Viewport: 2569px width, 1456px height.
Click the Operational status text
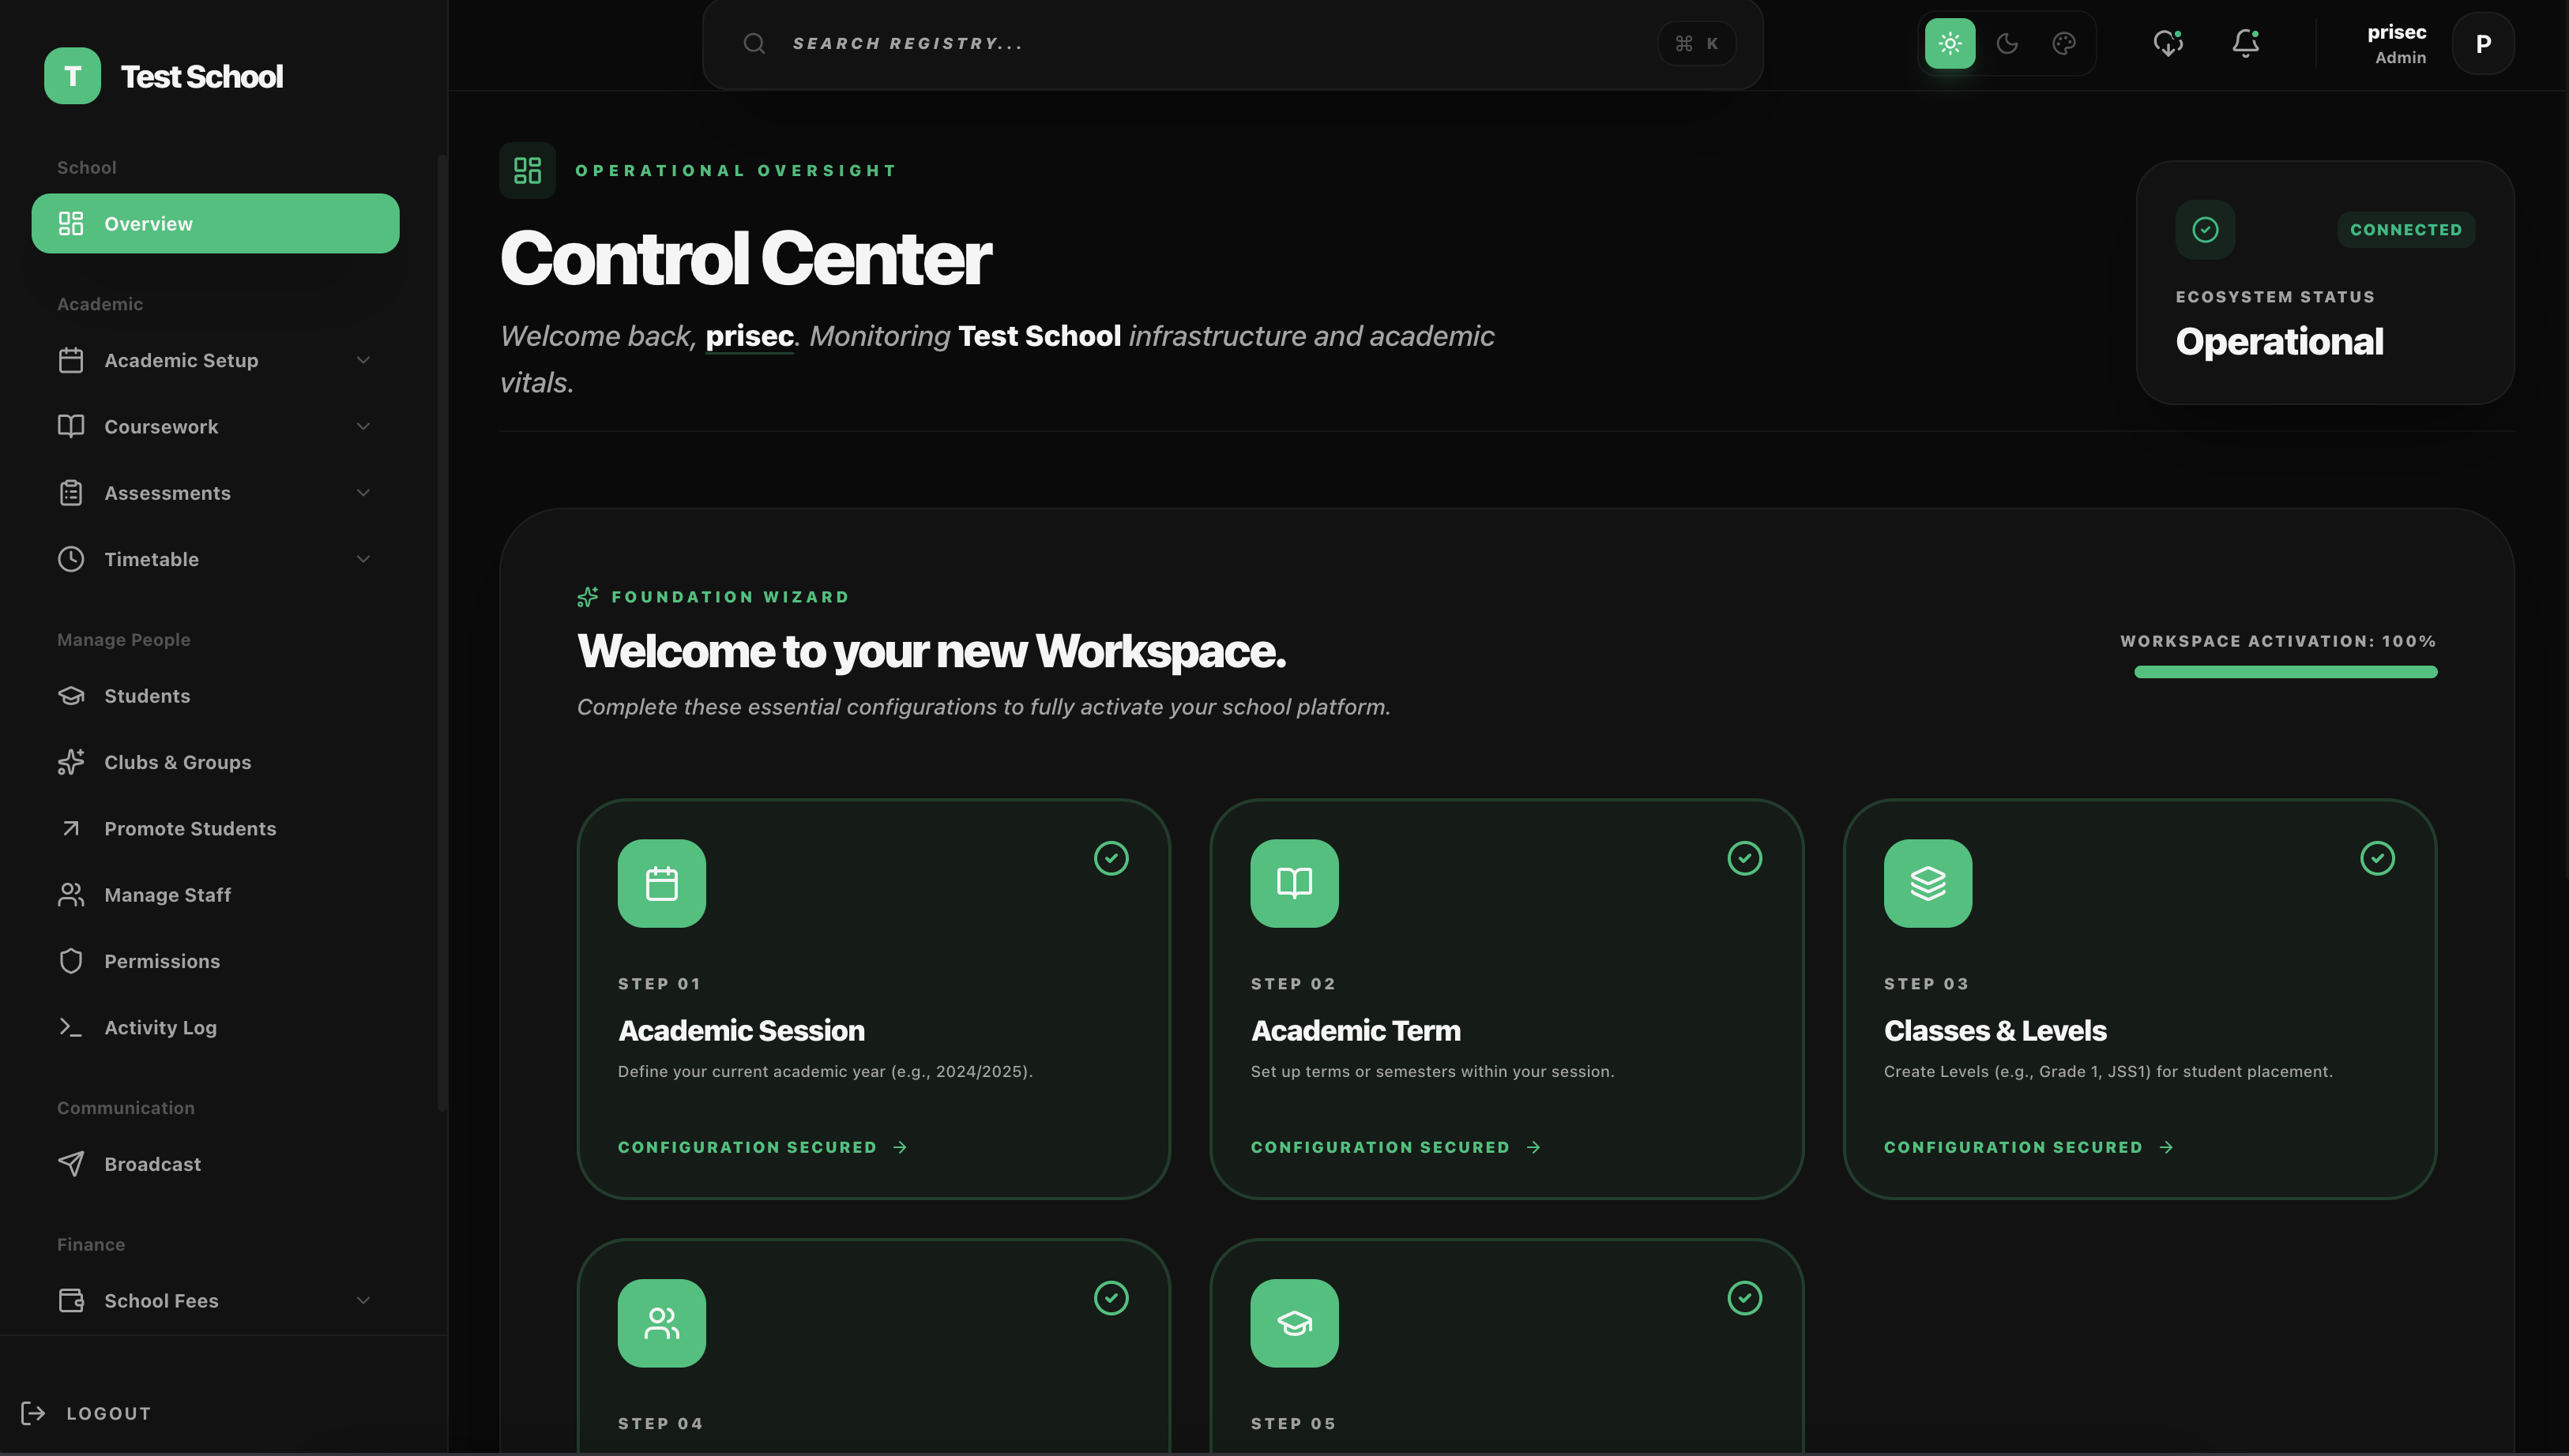click(2279, 342)
